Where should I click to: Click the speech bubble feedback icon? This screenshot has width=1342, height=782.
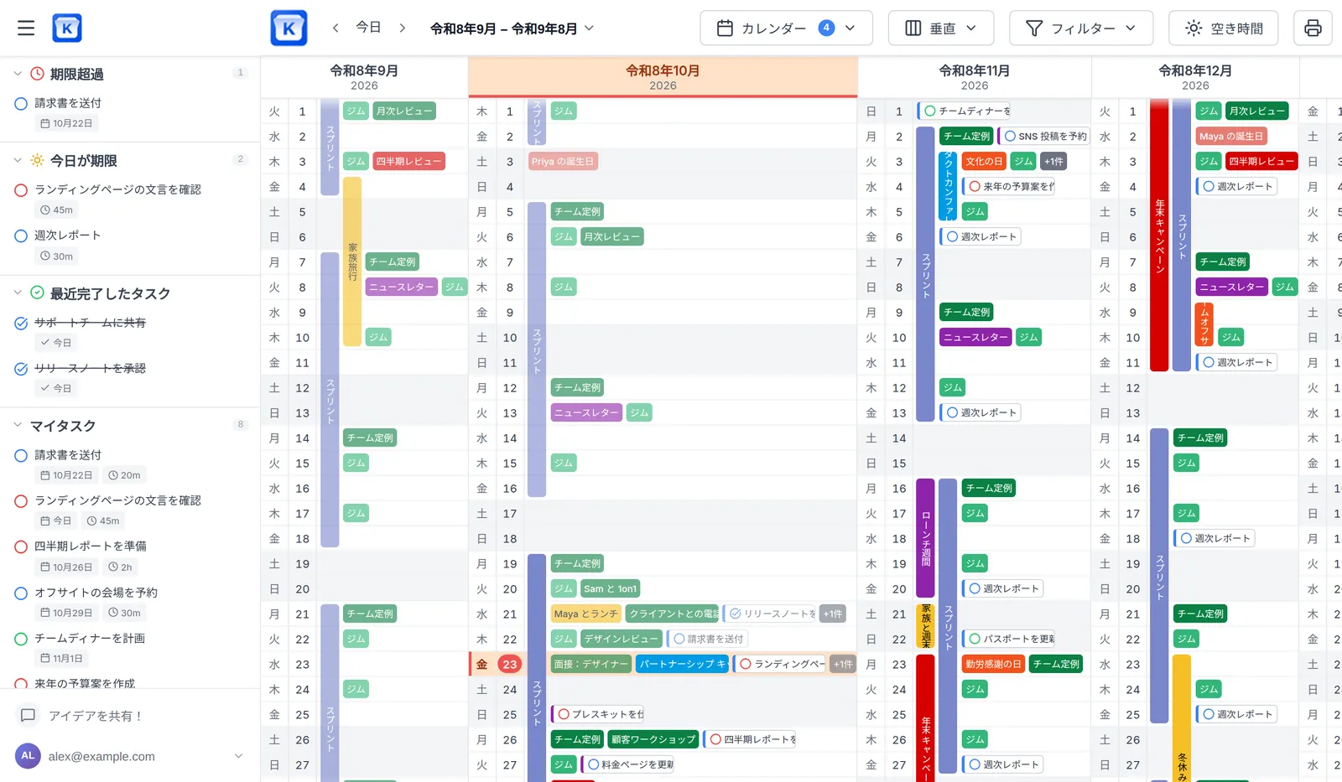pyautogui.click(x=28, y=716)
